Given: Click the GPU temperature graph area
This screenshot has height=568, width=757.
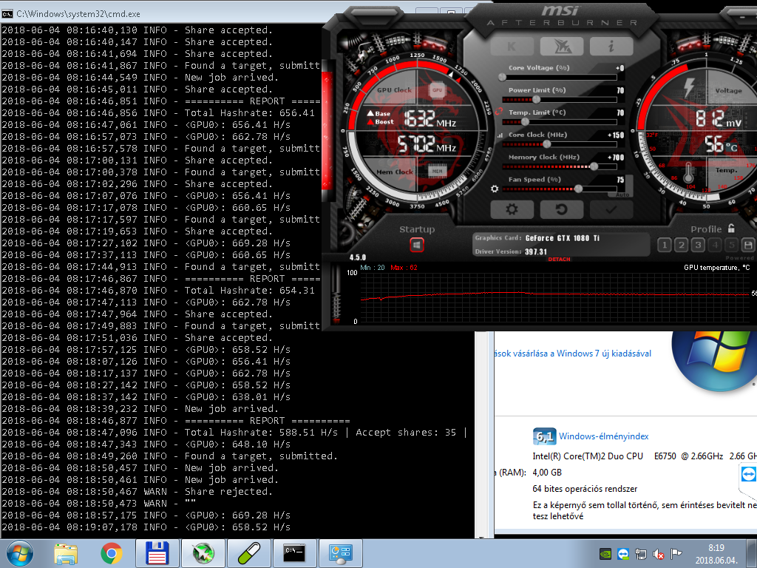Looking at the screenshot, I should pos(554,297).
